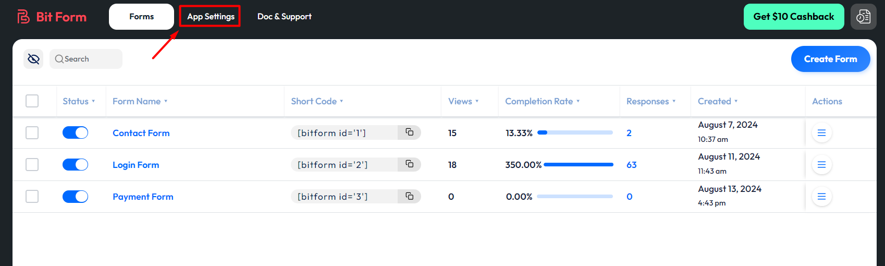Screen dimensions: 885x266
Task: Toggle column visibility eye-slash icon
Action: (x=33, y=59)
